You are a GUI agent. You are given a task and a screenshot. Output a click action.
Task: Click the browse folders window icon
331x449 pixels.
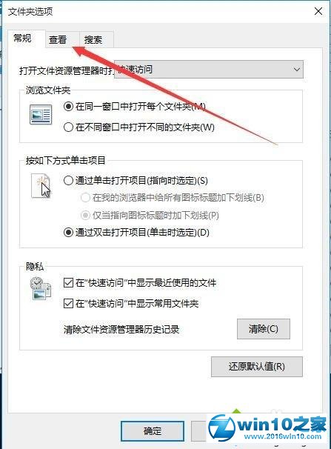click(x=41, y=115)
